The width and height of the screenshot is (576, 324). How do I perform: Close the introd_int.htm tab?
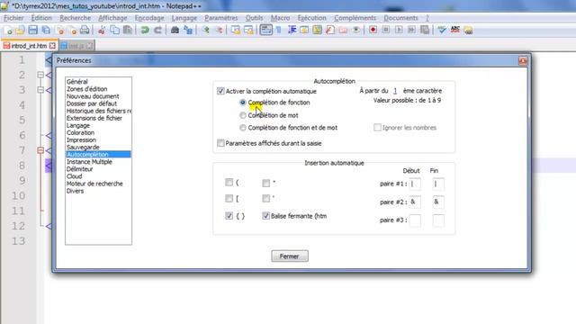[x=52, y=46]
